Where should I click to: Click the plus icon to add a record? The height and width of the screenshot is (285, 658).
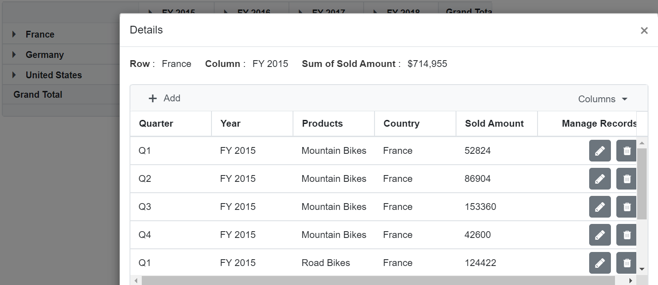pos(152,98)
